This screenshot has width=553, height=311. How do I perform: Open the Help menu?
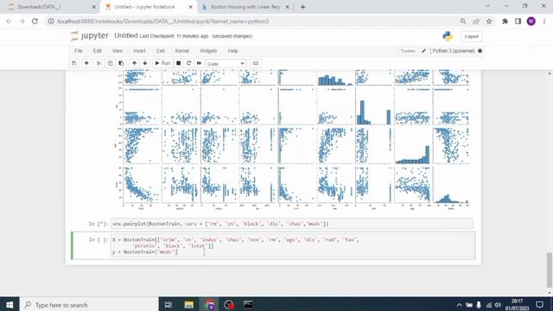click(232, 51)
